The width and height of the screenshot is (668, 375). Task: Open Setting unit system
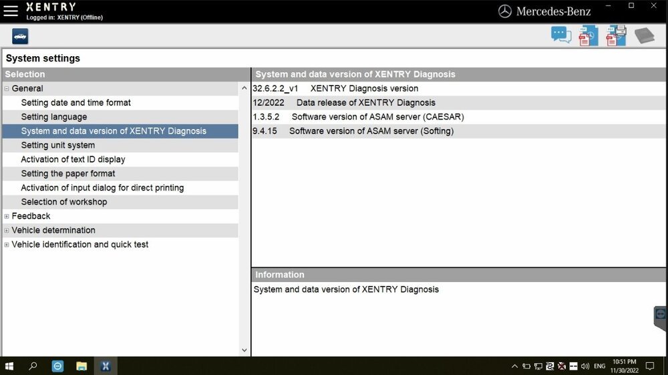57,145
